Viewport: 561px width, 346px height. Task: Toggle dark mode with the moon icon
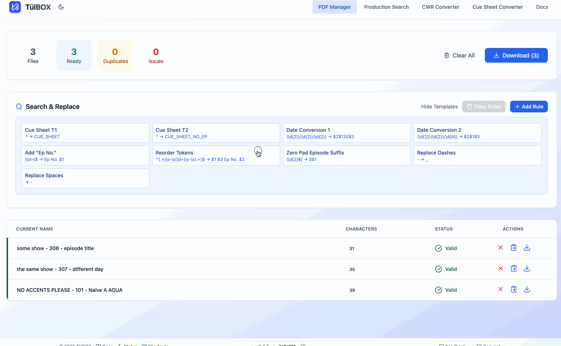61,7
